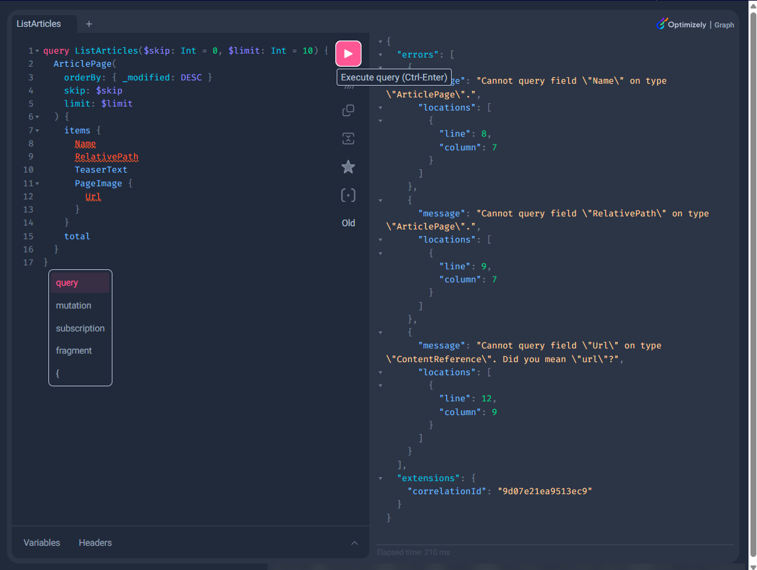
Task: Click the merge fragments icon
Action: pyautogui.click(x=348, y=139)
